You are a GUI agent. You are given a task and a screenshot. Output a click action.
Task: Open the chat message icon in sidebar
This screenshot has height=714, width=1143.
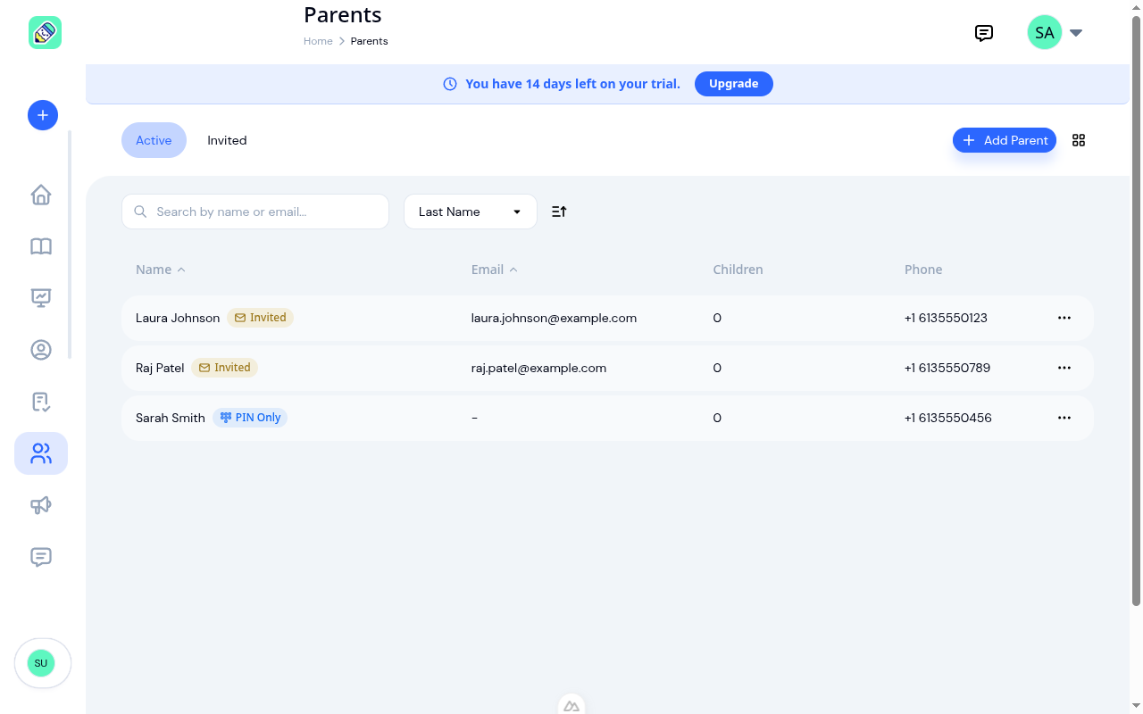pos(41,557)
